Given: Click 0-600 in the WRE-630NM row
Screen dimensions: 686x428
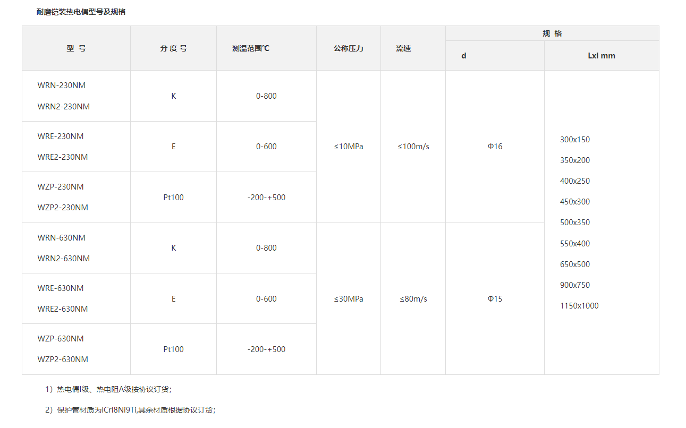Looking at the screenshot, I should click(x=266, y=299).
